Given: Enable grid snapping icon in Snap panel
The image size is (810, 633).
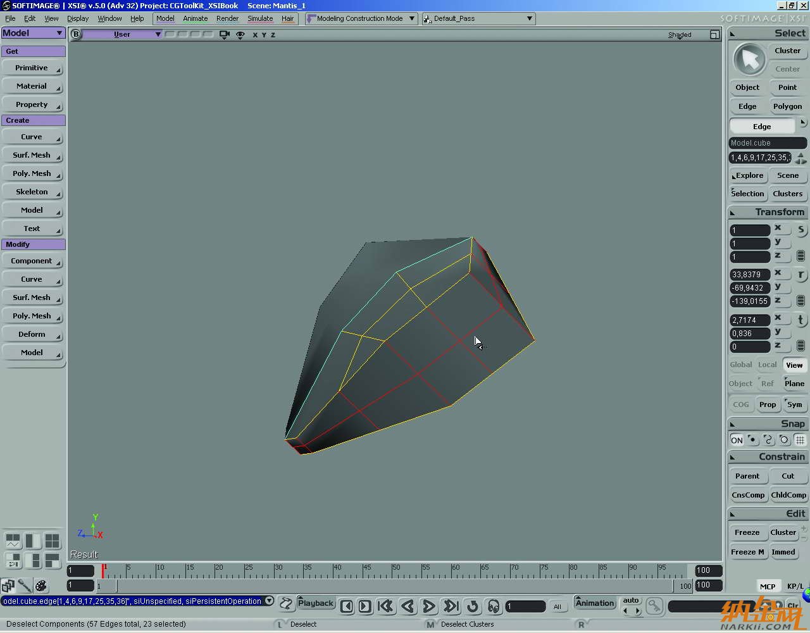Looking at the screenshot, I should 800,440.
